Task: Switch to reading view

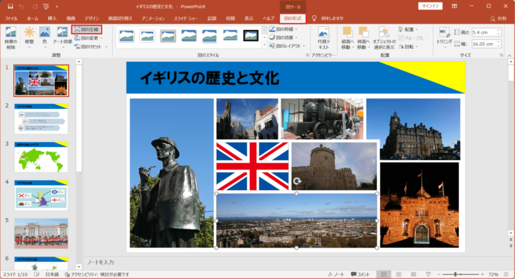Action: tap(413, 274)
